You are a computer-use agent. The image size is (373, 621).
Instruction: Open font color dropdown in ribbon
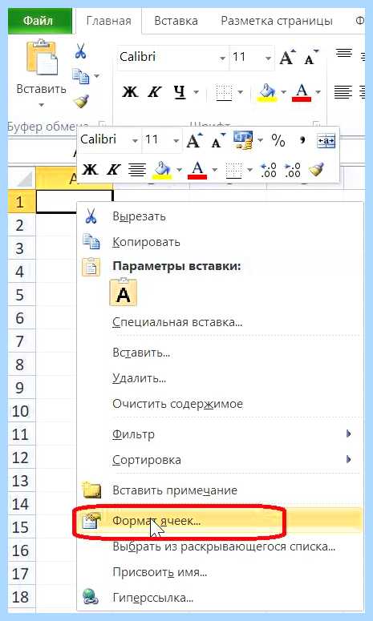point(318,92)
